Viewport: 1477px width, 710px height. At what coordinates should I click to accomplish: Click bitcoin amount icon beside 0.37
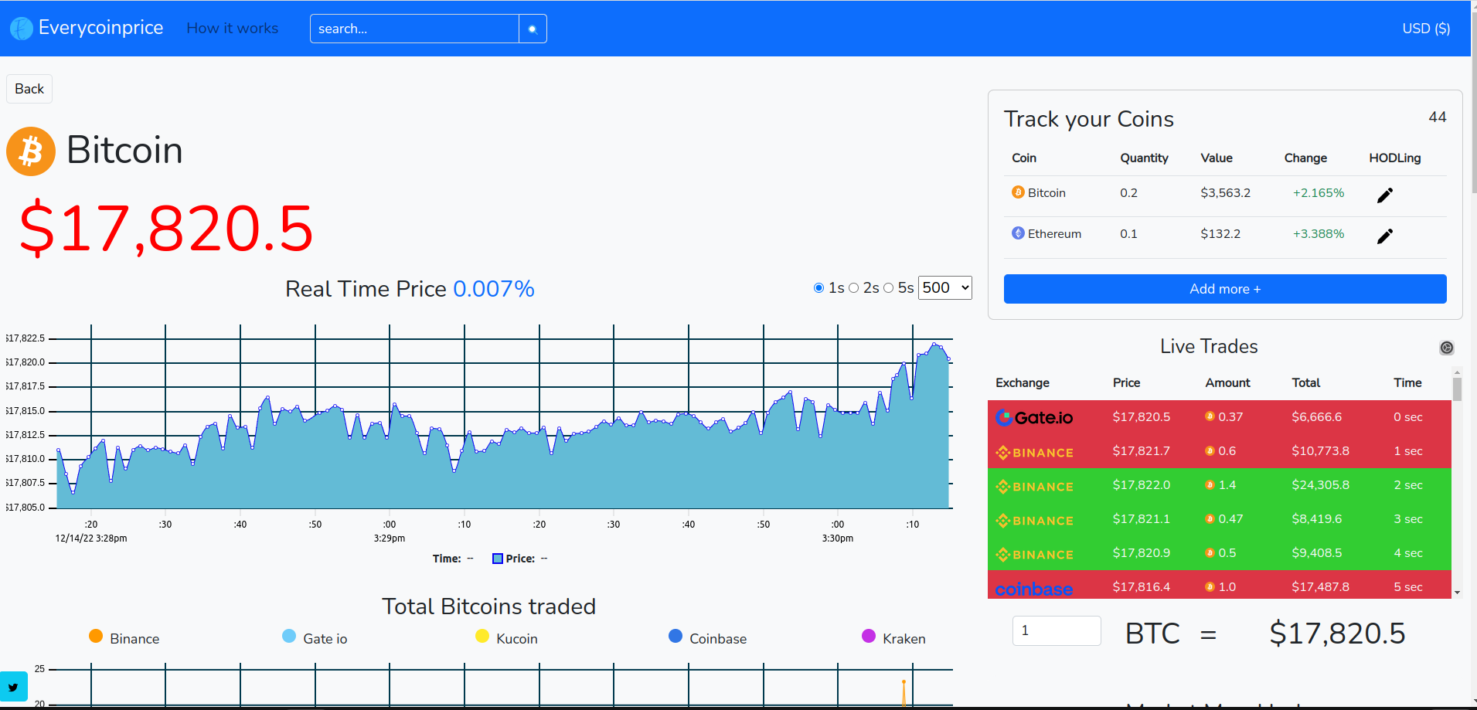point(1210,416)
